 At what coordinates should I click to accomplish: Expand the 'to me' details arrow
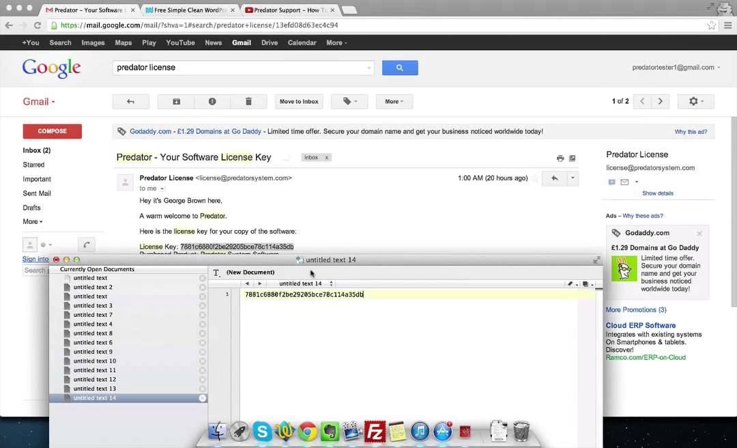click(162, 188)
